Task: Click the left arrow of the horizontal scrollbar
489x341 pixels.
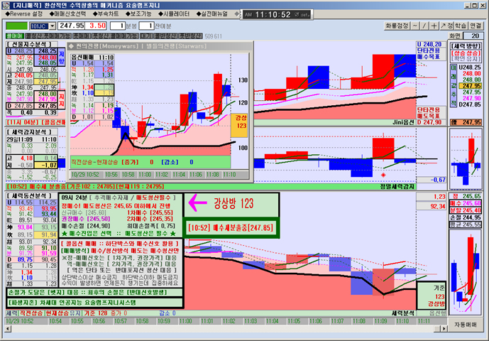Action: coord(8,328)
